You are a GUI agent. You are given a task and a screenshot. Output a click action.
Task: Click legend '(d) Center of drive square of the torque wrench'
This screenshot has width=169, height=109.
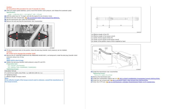(x=105, y=40)
